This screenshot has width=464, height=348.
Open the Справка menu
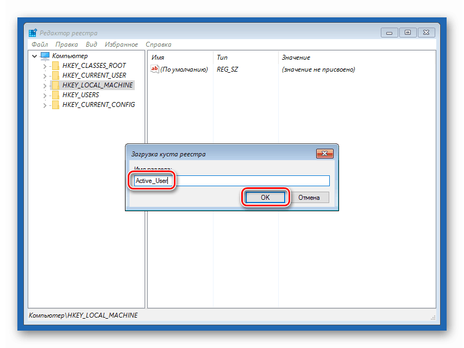pyautogui.click(x=158, y=45)
